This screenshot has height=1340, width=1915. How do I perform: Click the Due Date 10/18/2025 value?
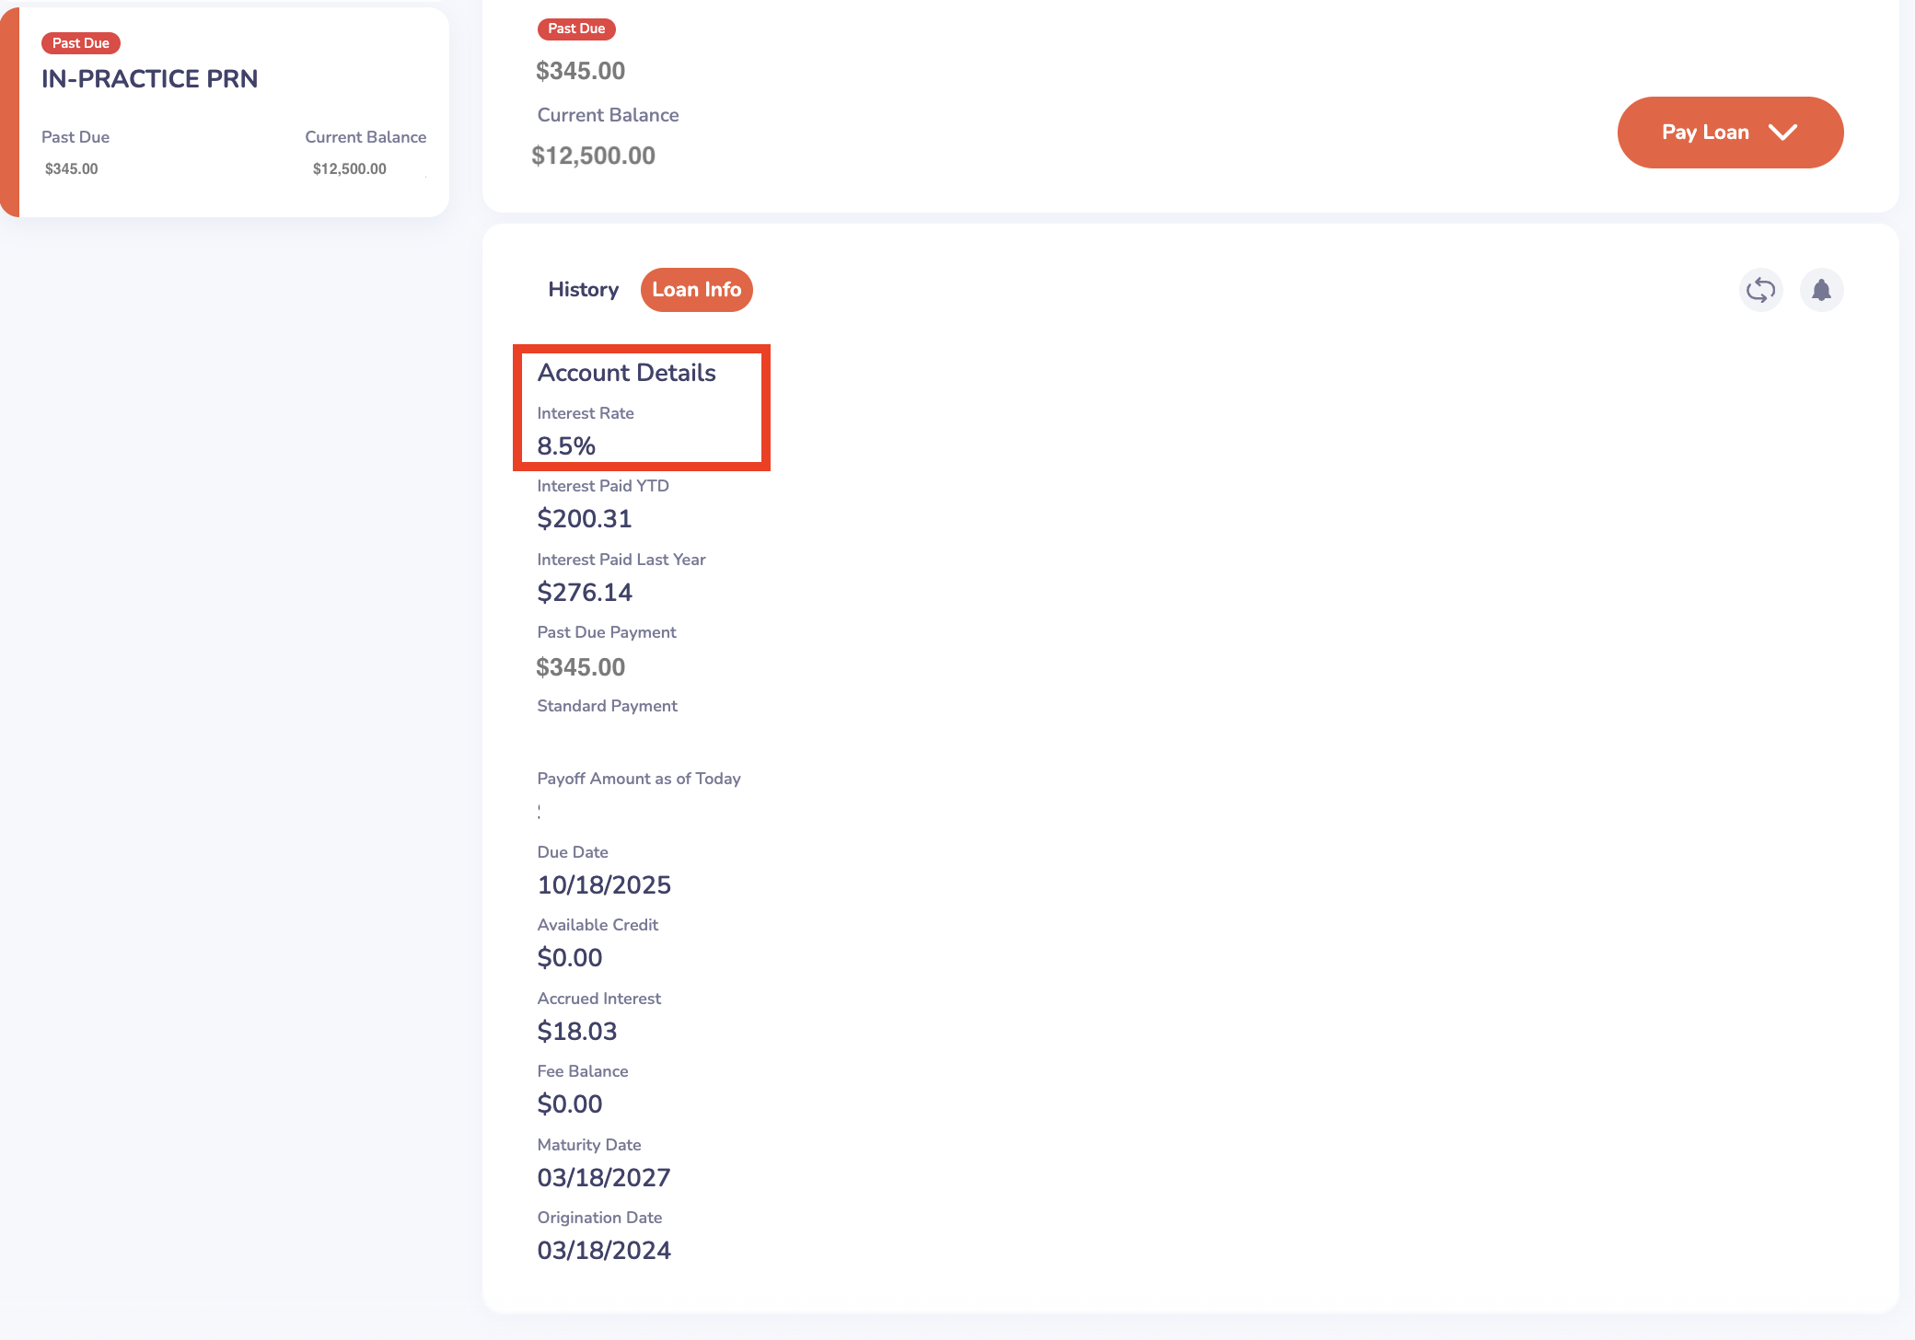[x=603, y=885]
